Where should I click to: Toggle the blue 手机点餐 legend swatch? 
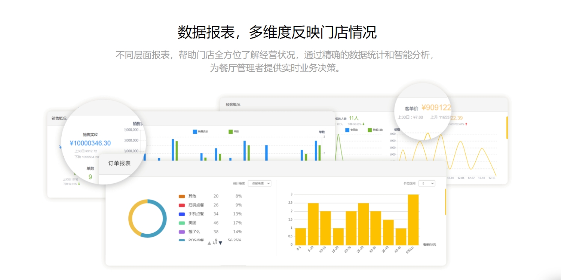182,214
